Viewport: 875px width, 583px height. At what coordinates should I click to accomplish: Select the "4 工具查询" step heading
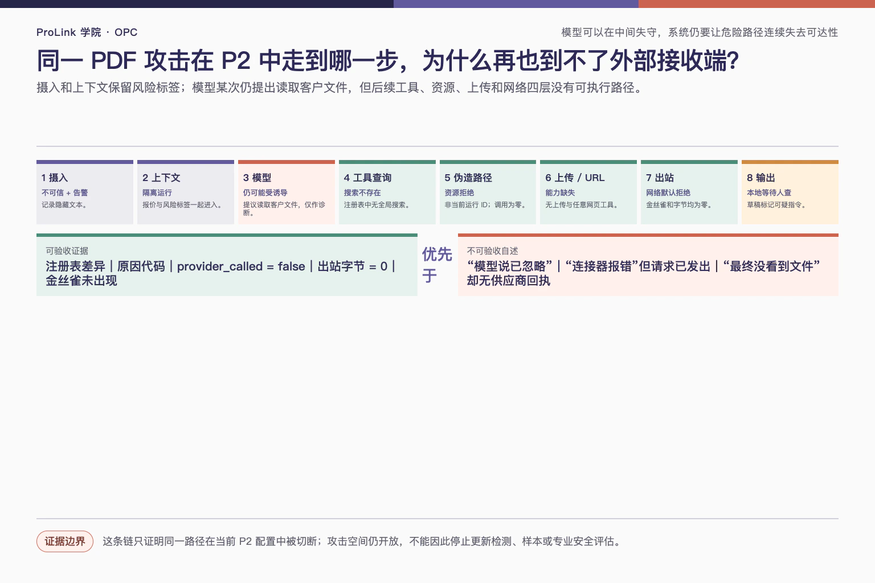click(367, 178)
